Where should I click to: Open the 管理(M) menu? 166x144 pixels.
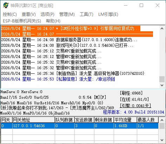pos(67,14)
